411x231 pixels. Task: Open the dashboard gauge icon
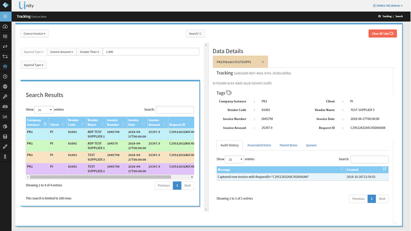click(x=5, y=27)
